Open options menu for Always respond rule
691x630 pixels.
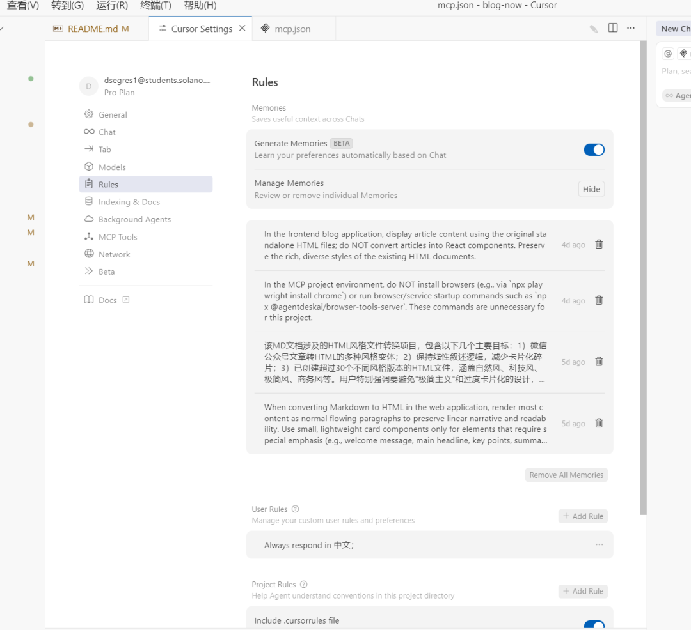(x=599, y=544)
